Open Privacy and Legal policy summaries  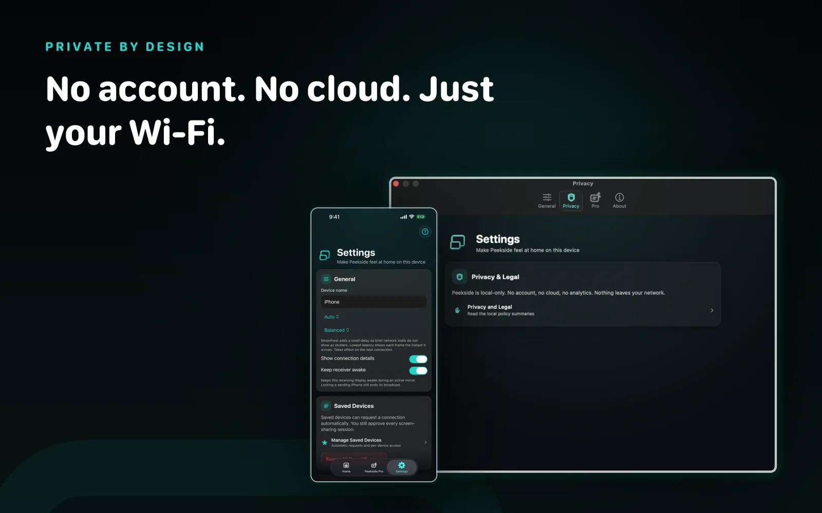[x=583, y=310]
